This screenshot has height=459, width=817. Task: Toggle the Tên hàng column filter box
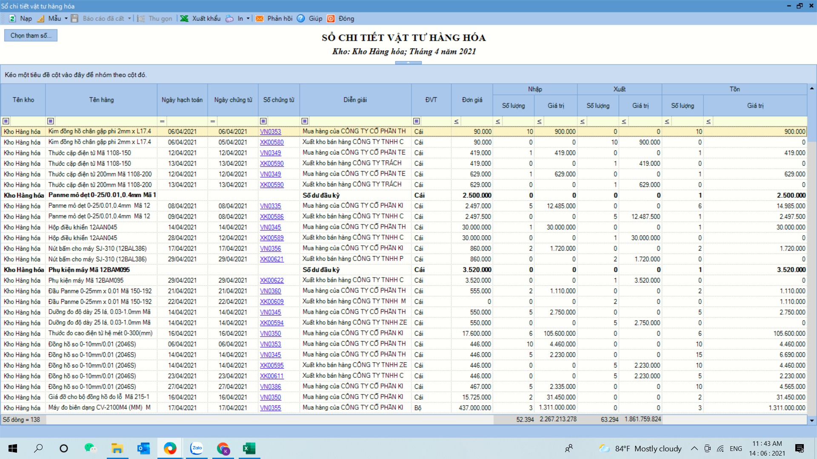pos(51,121)
